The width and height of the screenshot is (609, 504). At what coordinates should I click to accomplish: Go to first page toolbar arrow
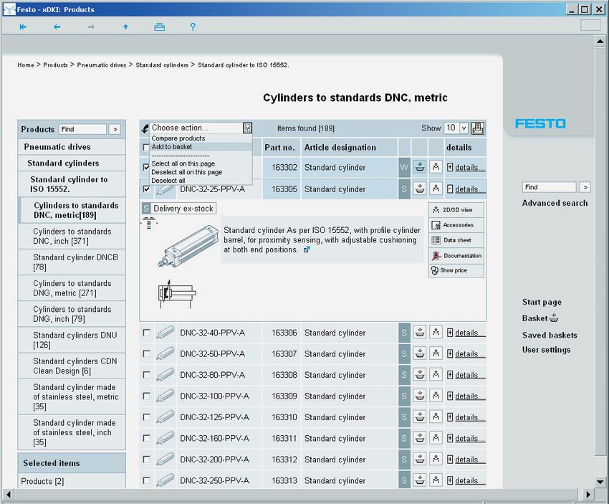coord(23,27)
